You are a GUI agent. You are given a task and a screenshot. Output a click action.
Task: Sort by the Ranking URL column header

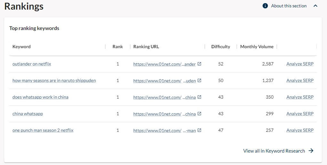pos(146,47)
